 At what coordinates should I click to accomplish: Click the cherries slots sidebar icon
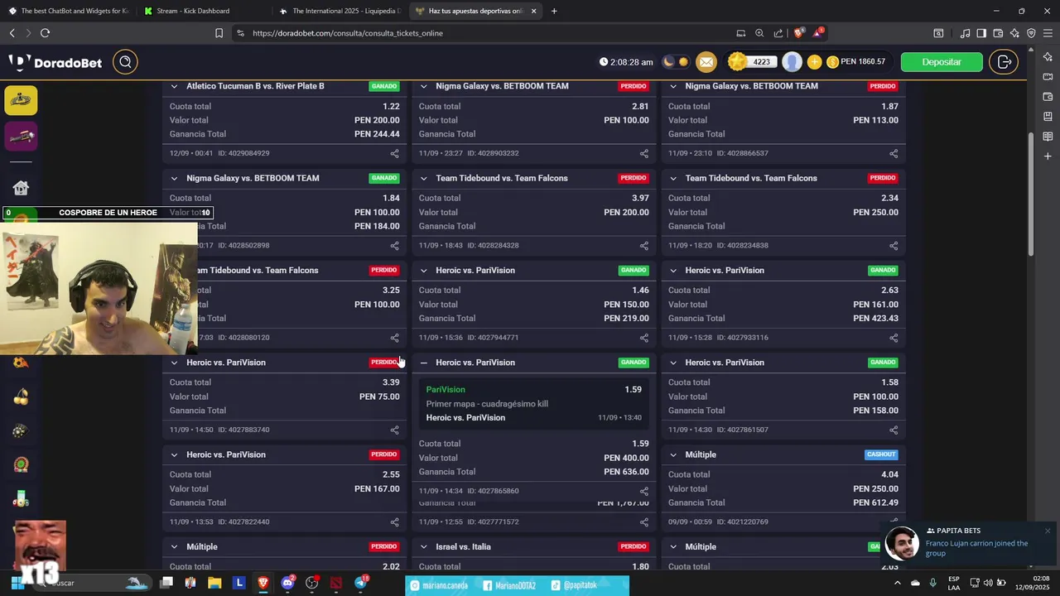click(x=21, y=397)
